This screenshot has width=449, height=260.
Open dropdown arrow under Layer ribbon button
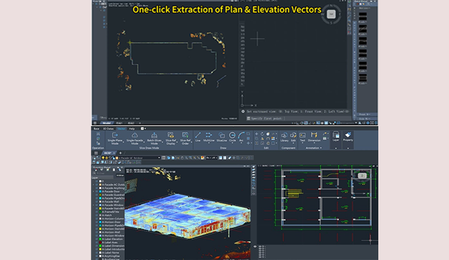[x=336, y=148]
